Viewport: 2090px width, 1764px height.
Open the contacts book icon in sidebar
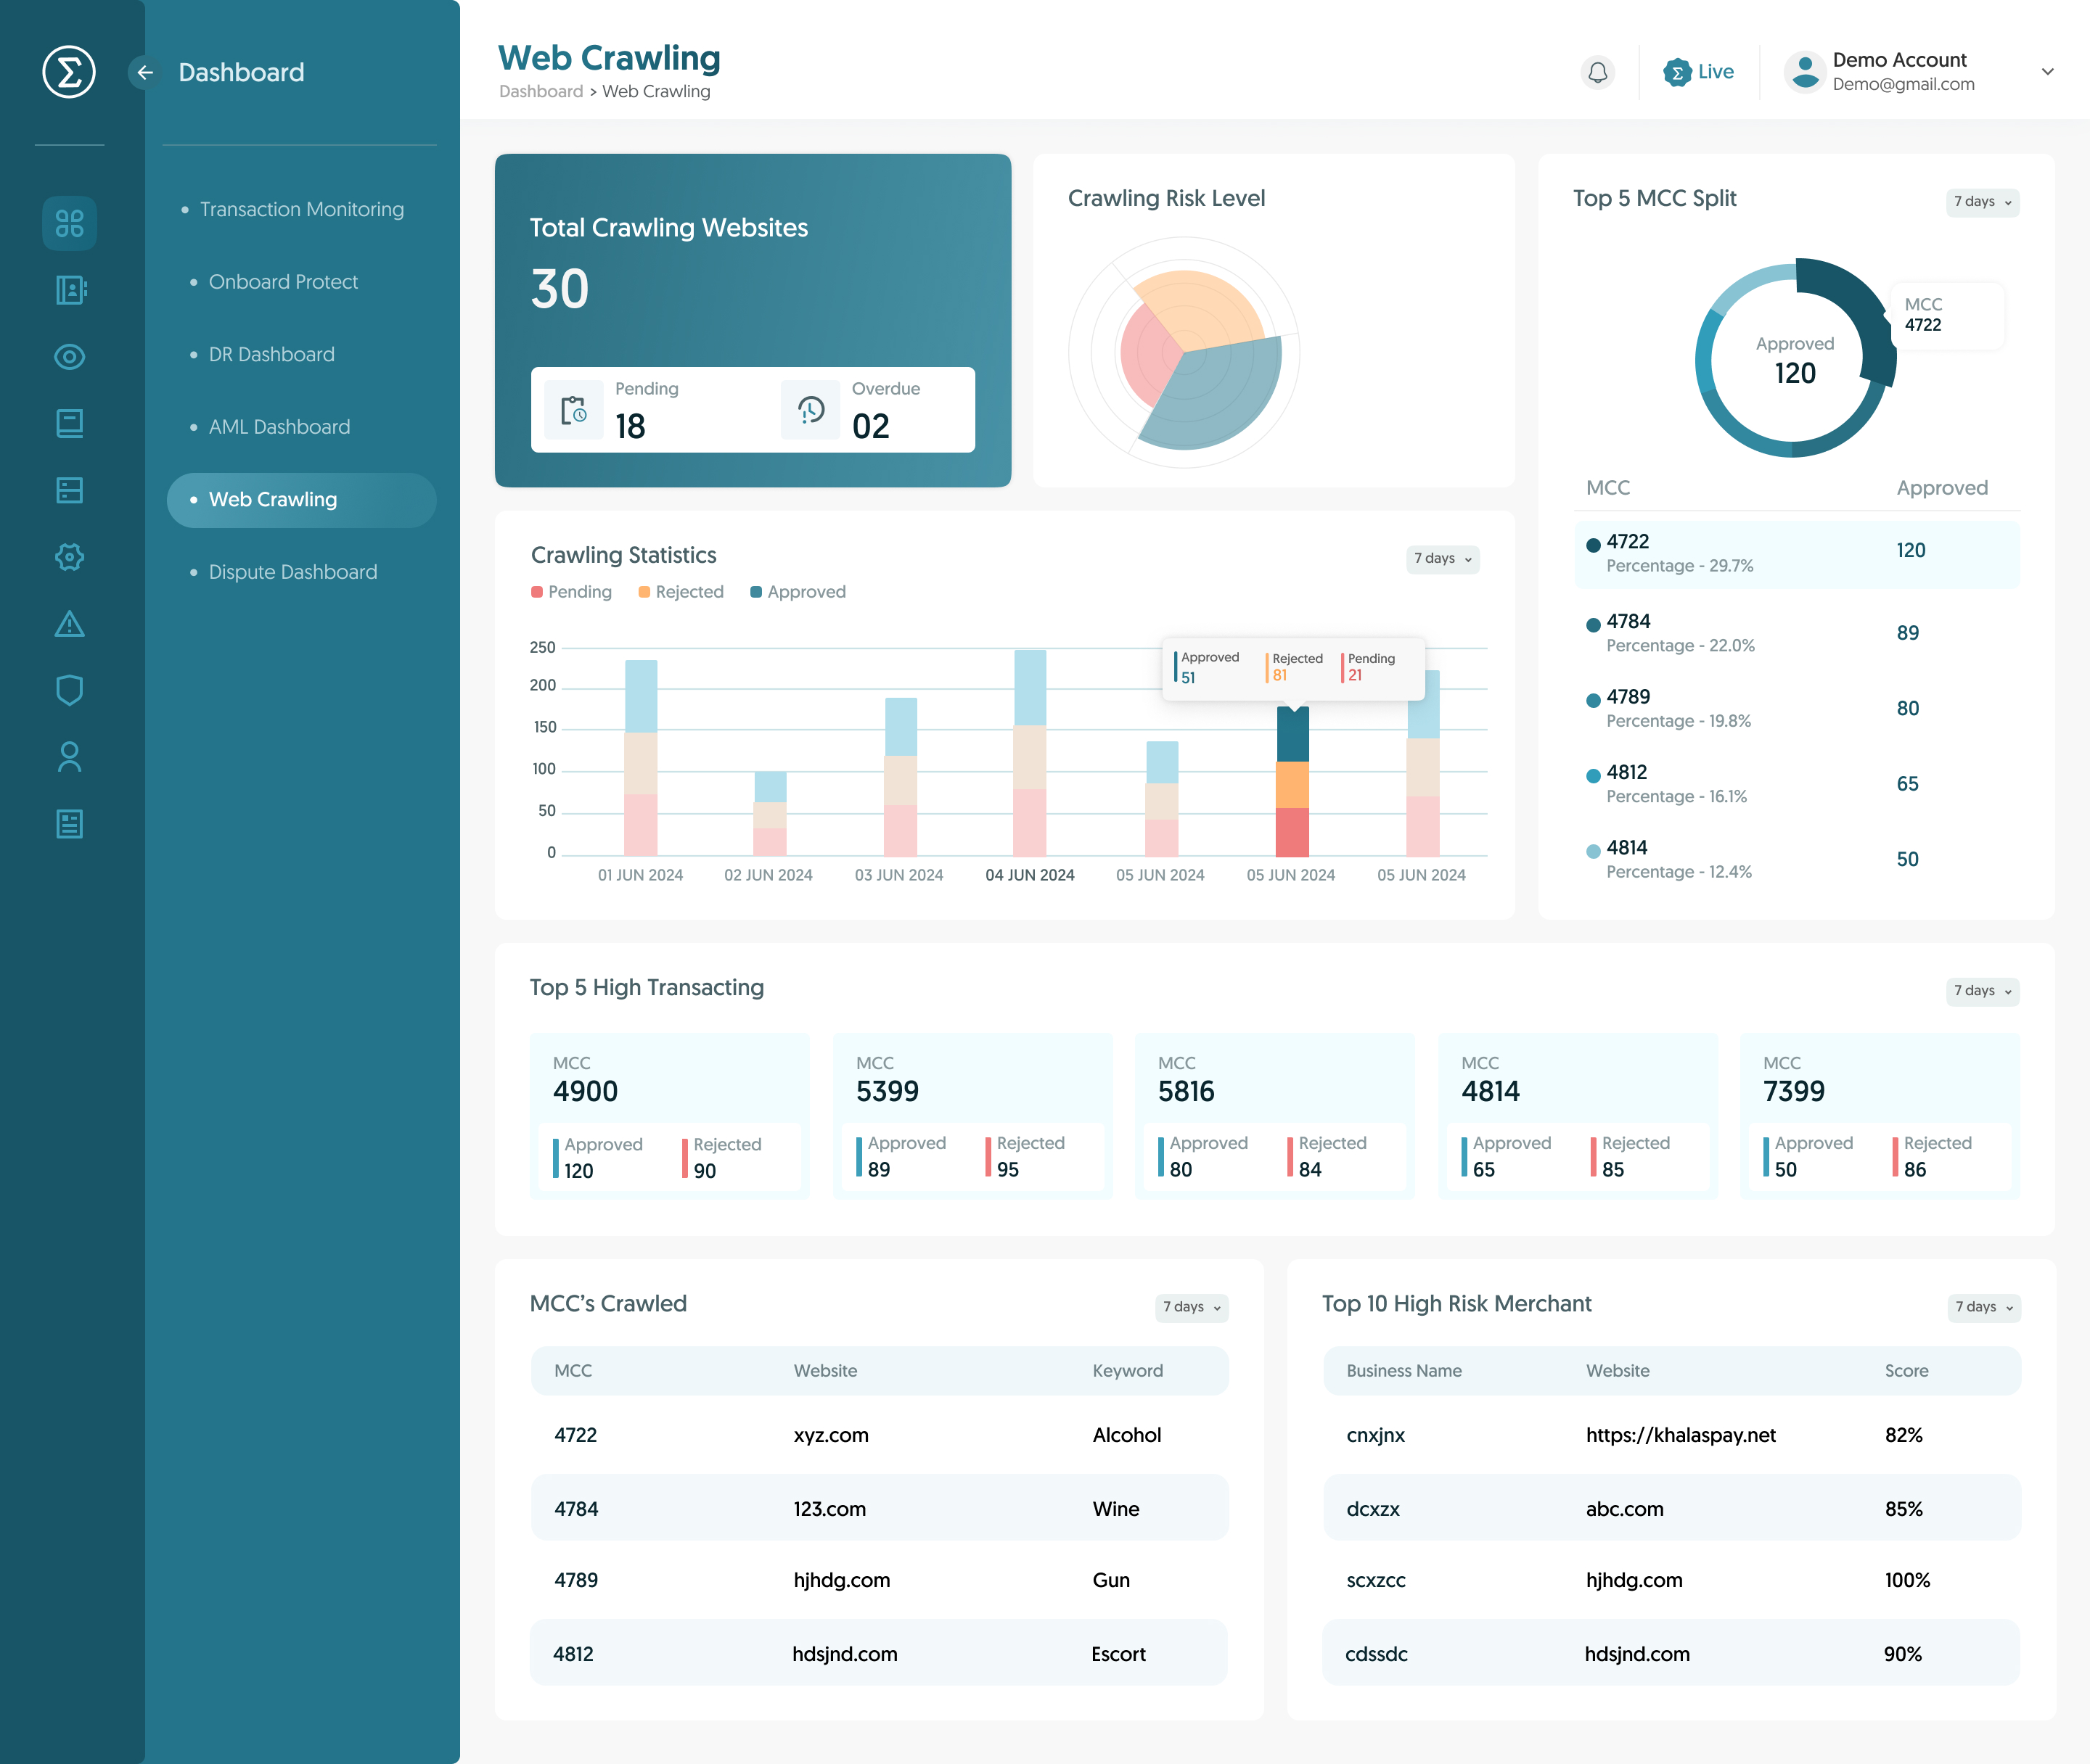[69, 290]
